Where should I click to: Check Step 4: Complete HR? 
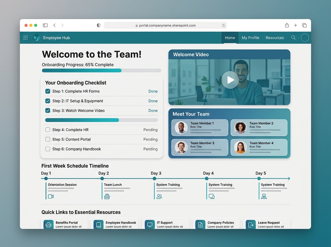[x=48, y=130]
